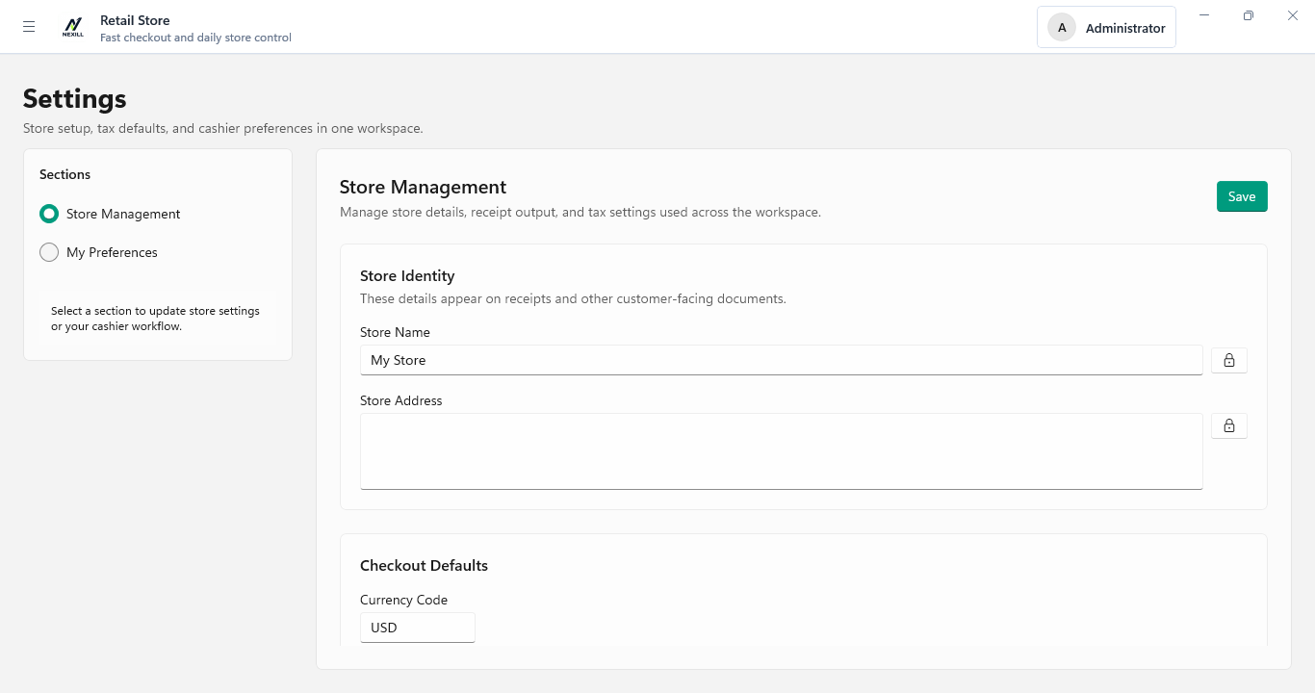Focus the Store Name input field
This screenshot has width=1315, height=693.
point(782,360)
